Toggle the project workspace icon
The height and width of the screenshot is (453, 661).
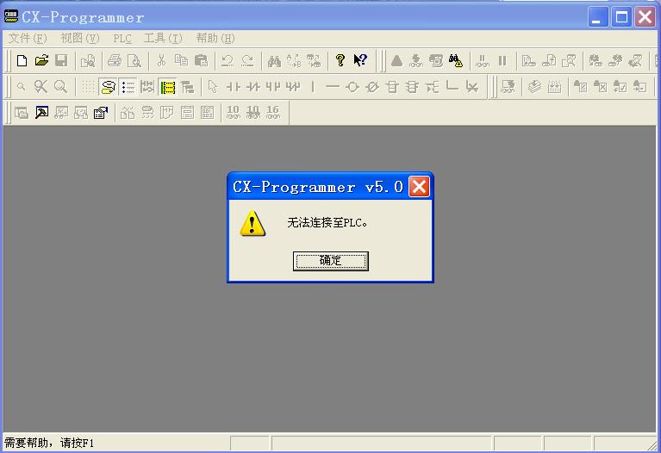click(21, 113)
